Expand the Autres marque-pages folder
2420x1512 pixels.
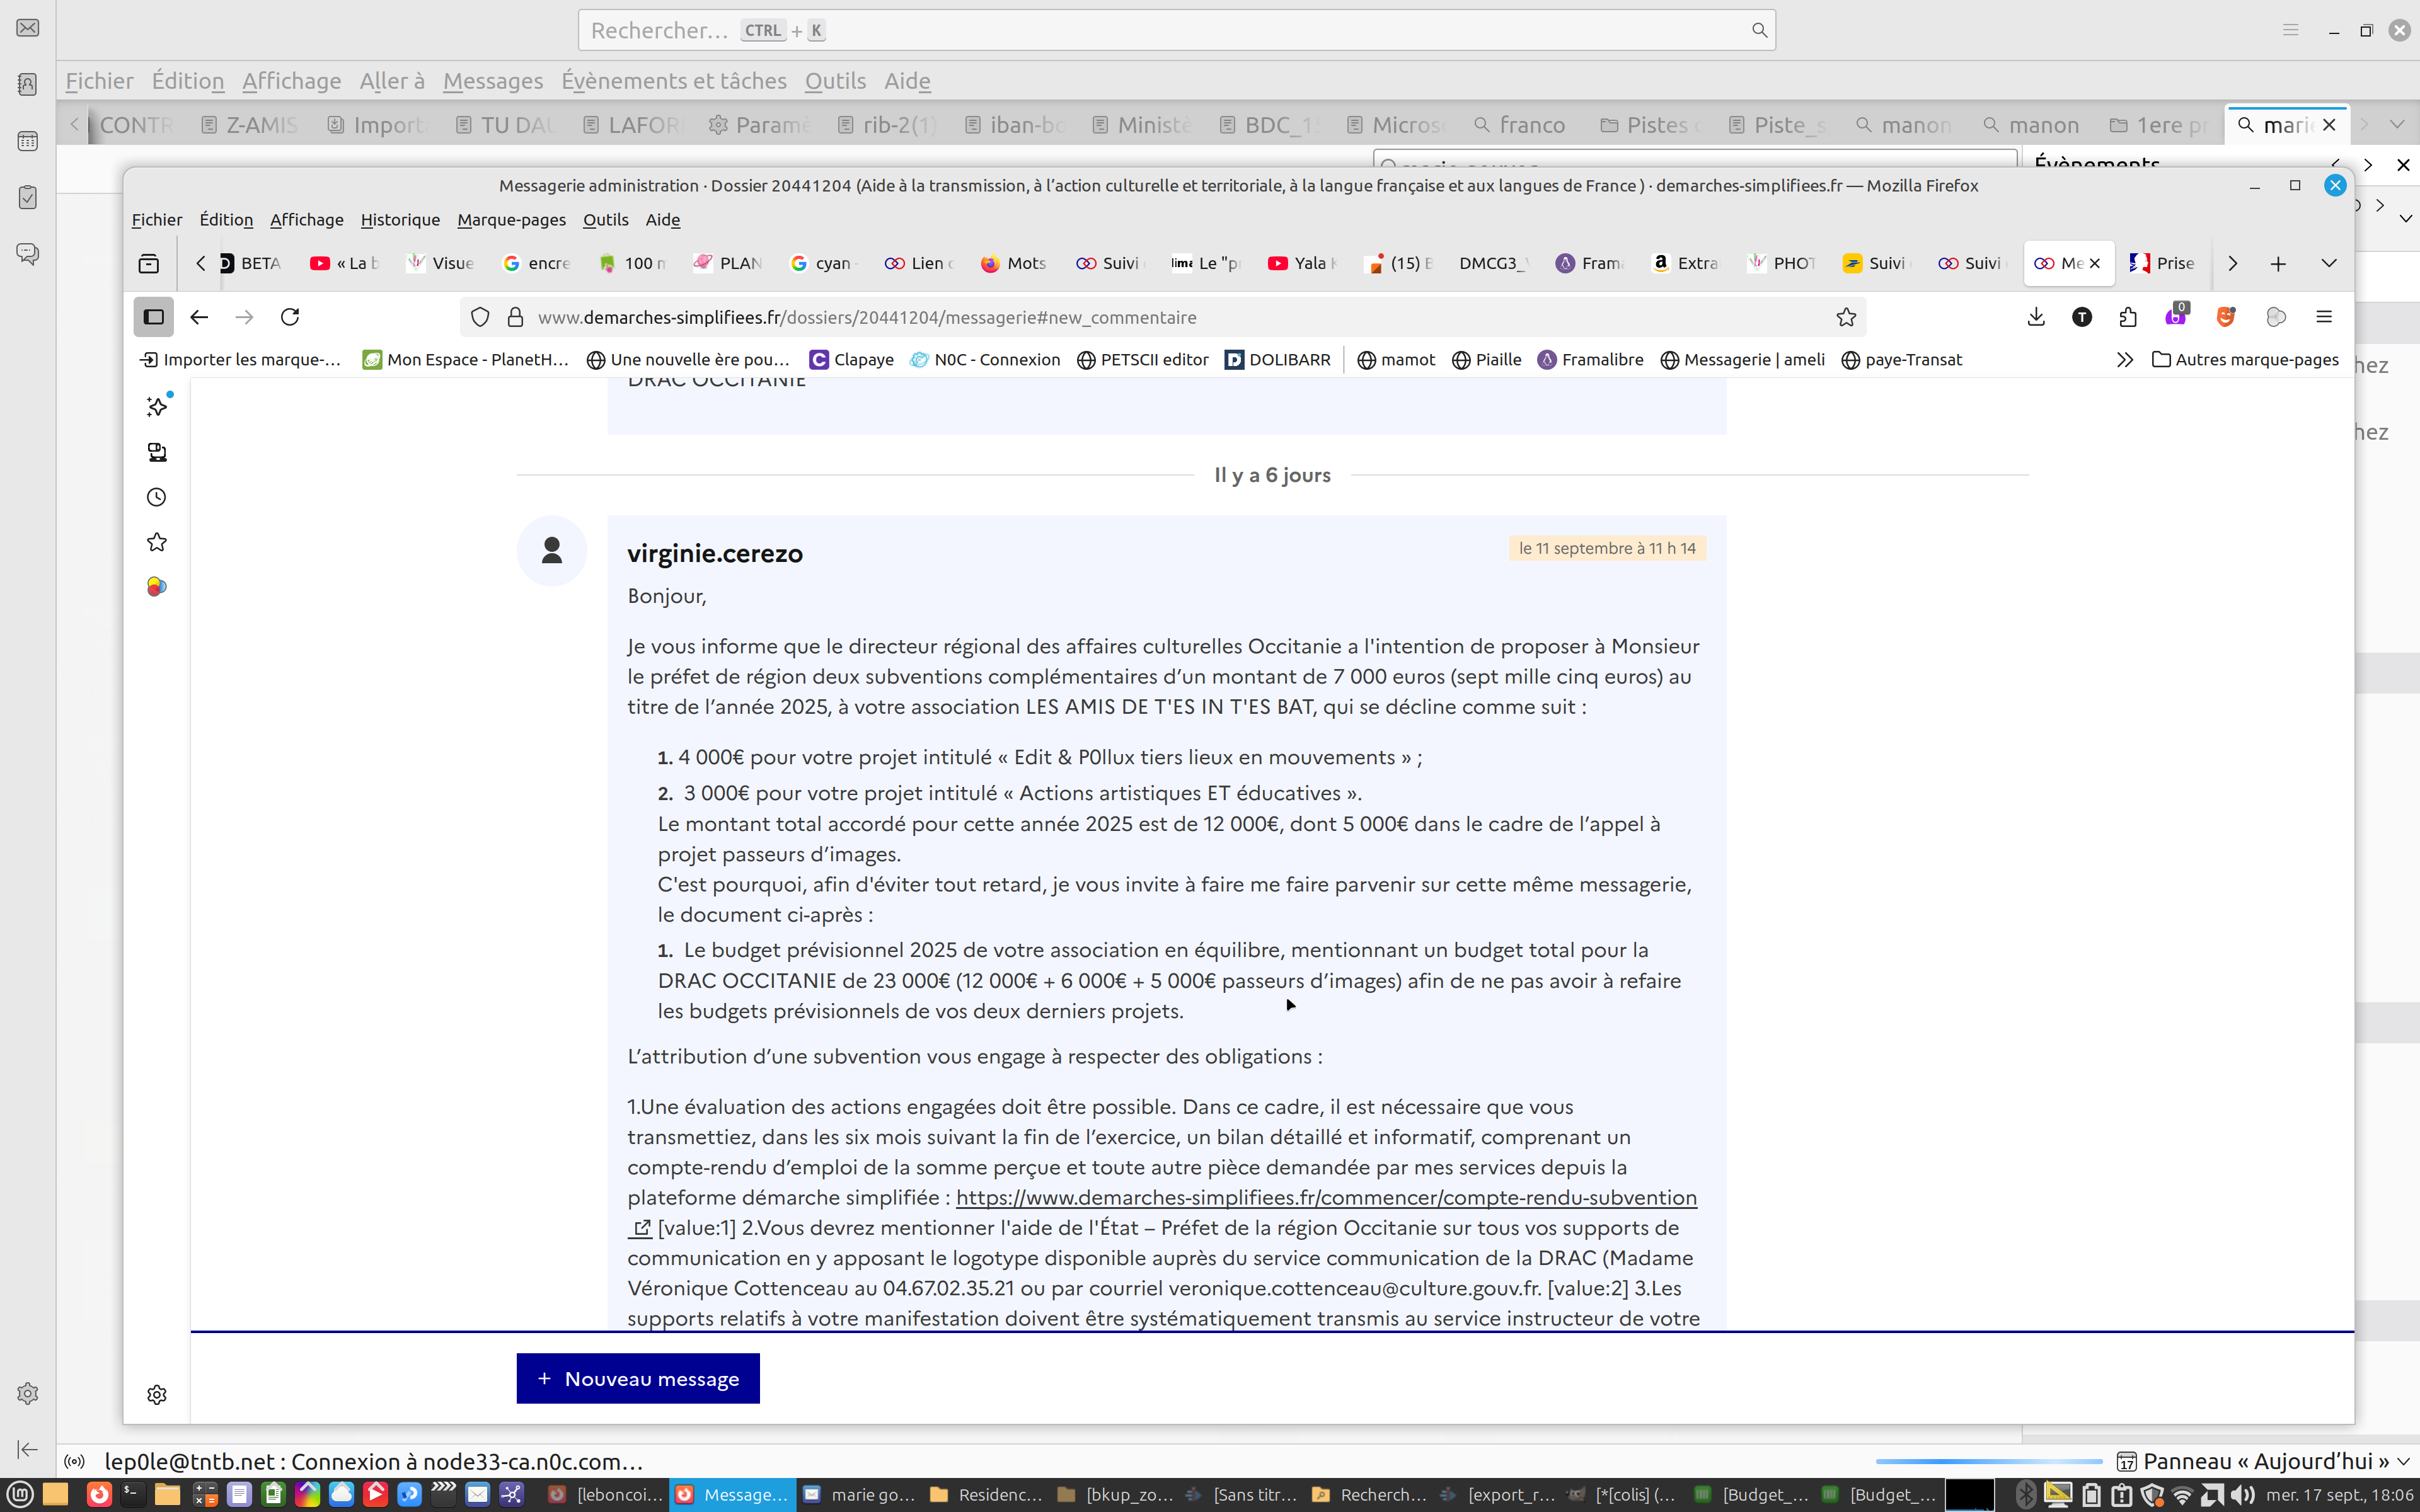pos(2245,360)
